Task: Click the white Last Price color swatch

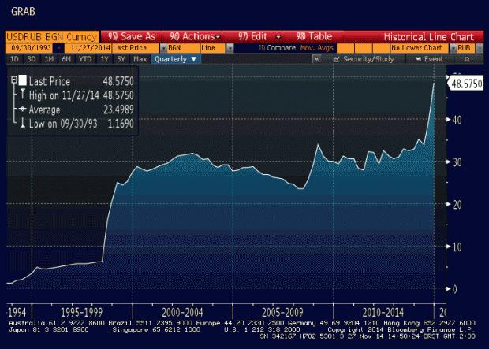Action: (23, 80)
